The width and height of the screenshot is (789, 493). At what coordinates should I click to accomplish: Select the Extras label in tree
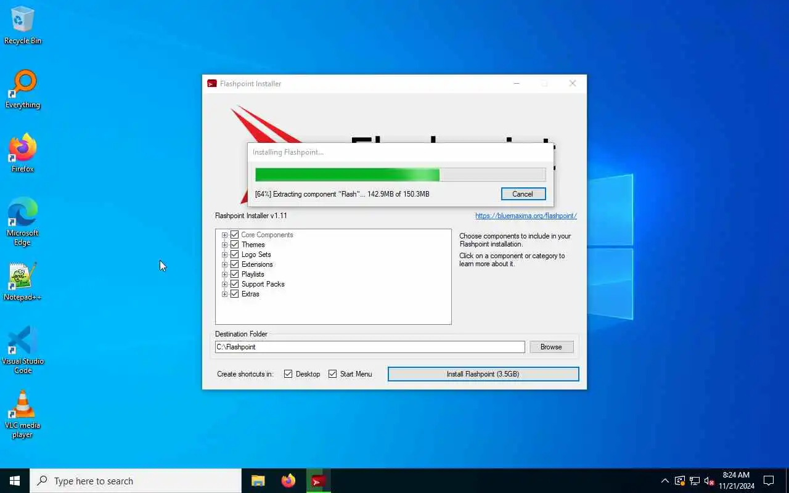point(250,294)
